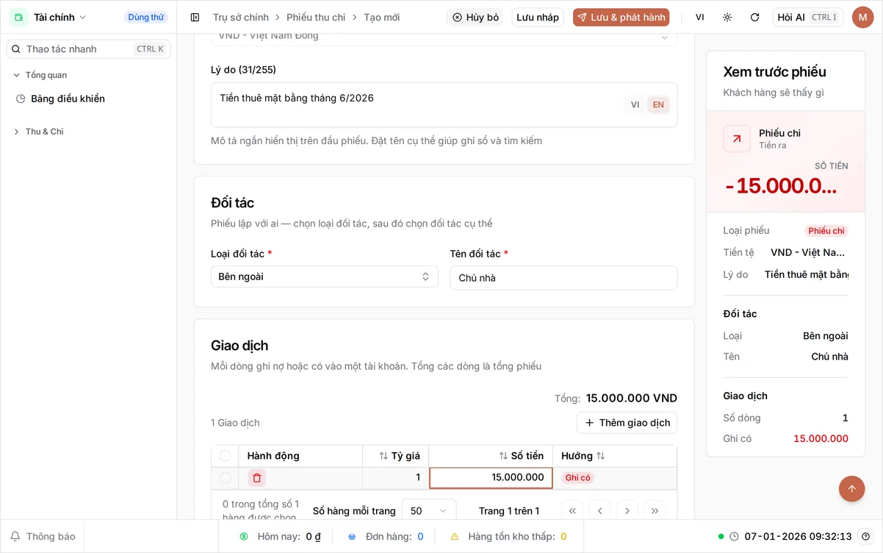The width and height of the screenshot is (883, 553).
Task: Go to the Phiếu thu chi breadcrumb
Action: [x=316, y=17]
